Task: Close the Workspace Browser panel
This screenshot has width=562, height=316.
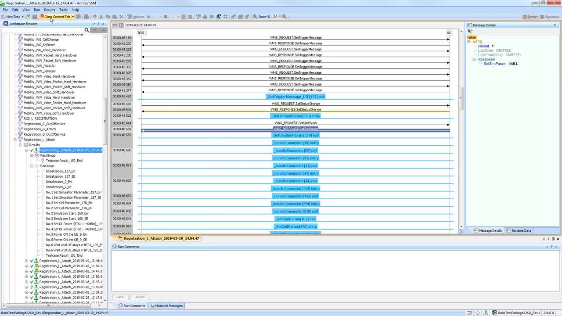Action: point(104,24)
